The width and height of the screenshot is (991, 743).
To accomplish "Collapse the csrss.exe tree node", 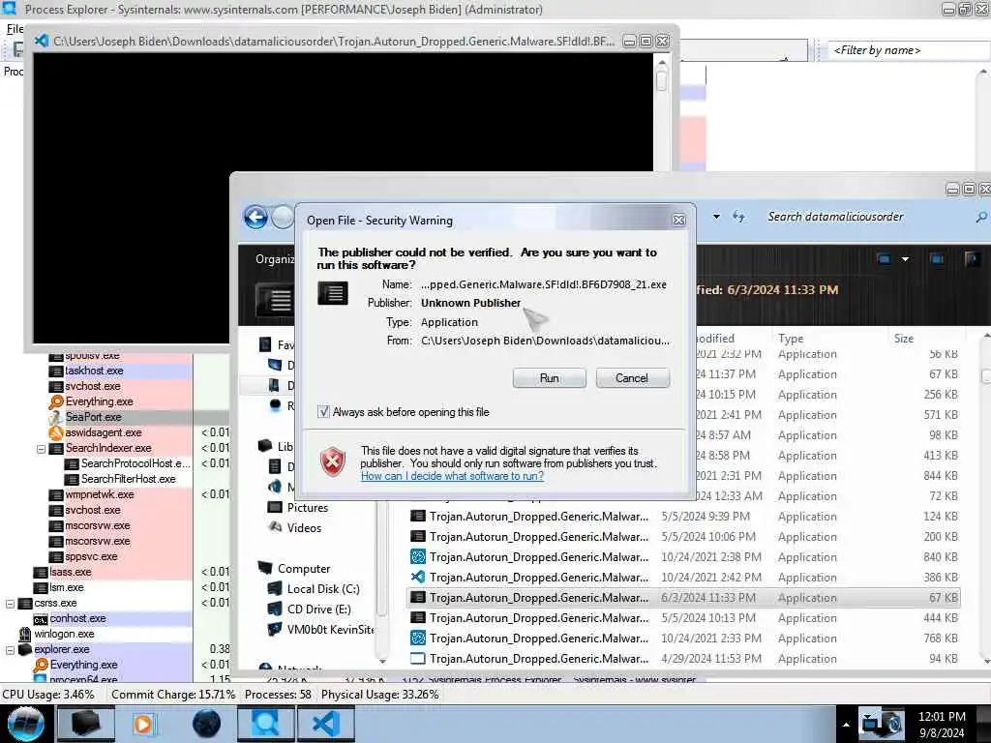I will point(10,604).
